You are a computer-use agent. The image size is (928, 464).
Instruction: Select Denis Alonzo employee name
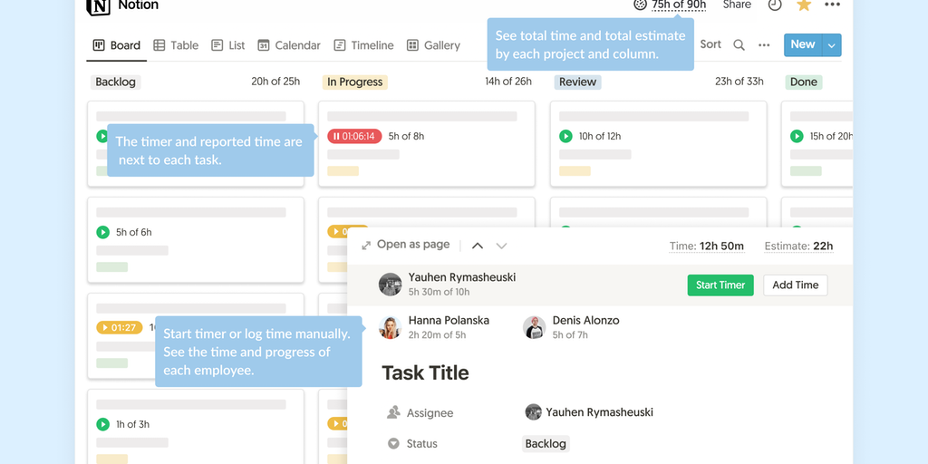(x=586, y=321)
